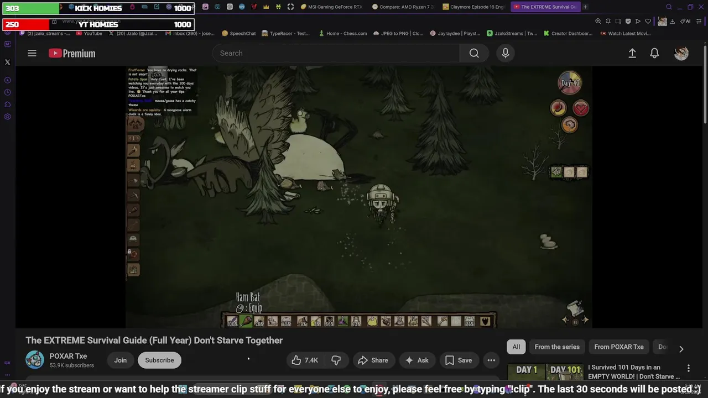708x398 pixels.
Task: Switch to Claymore Episode 16 tab
Action: click(473, 7)
